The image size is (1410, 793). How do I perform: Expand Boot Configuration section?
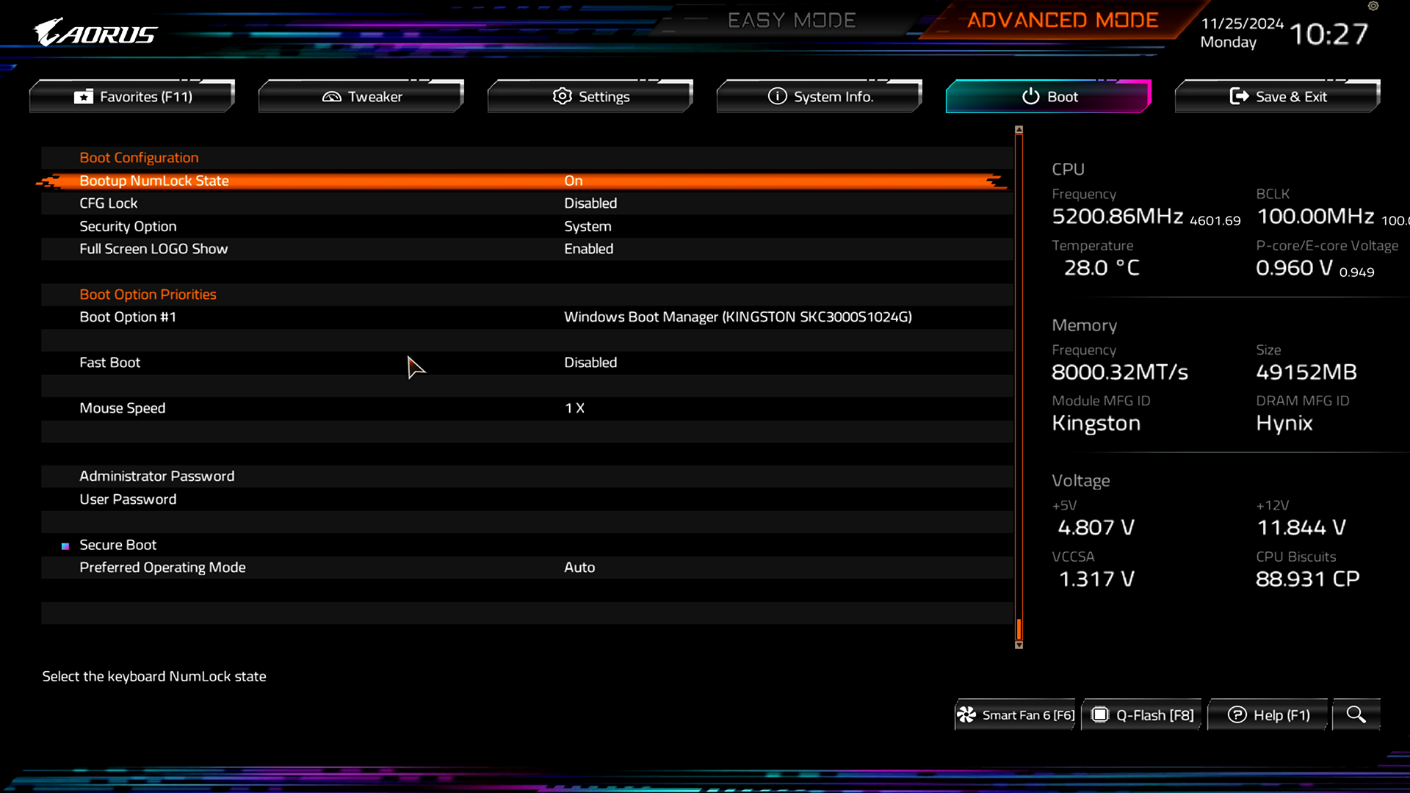tap(139, 157)
